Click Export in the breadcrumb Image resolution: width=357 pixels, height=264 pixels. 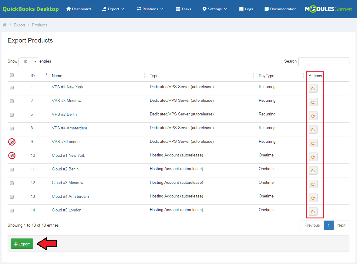click(19, 25)
